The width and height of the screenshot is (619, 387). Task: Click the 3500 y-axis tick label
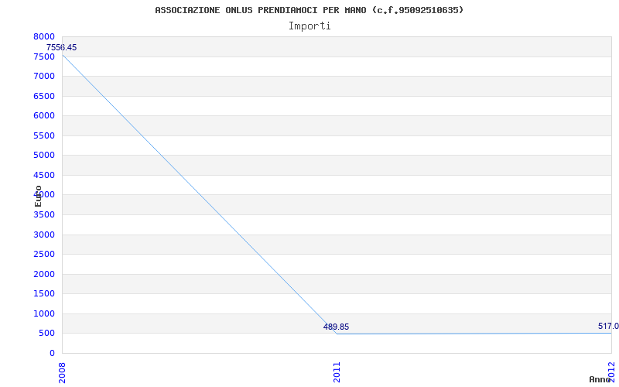point(44,215)
